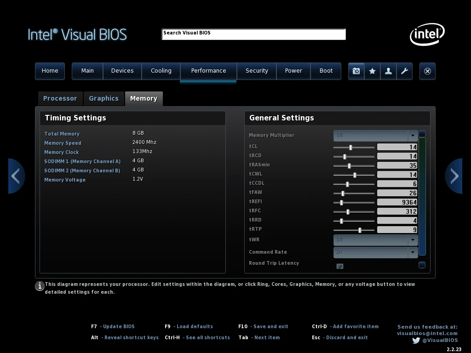The width and height of the screenshot is (471, 353).
Task: Open the @VisualBIOS Twitter link
Action: [x=436, y=340]
